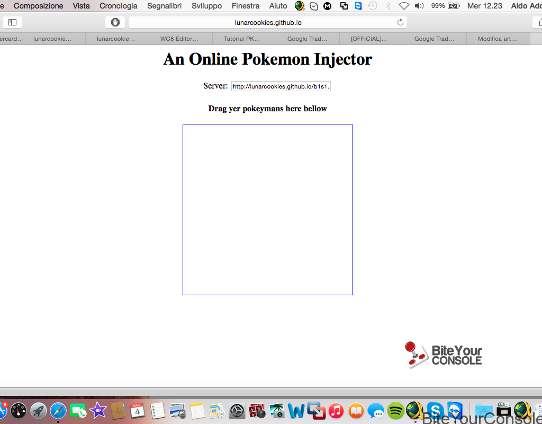
Task: Show the Safari sidebar
Action: tap(13, 22)
